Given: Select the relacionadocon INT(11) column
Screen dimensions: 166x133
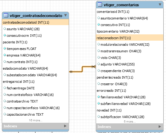Looking at the screenshot, I should click(x=130, y=38).
